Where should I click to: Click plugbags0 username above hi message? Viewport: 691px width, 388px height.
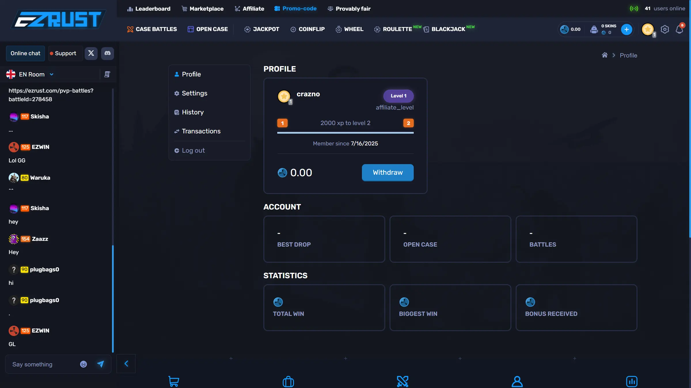pos(44,269)
